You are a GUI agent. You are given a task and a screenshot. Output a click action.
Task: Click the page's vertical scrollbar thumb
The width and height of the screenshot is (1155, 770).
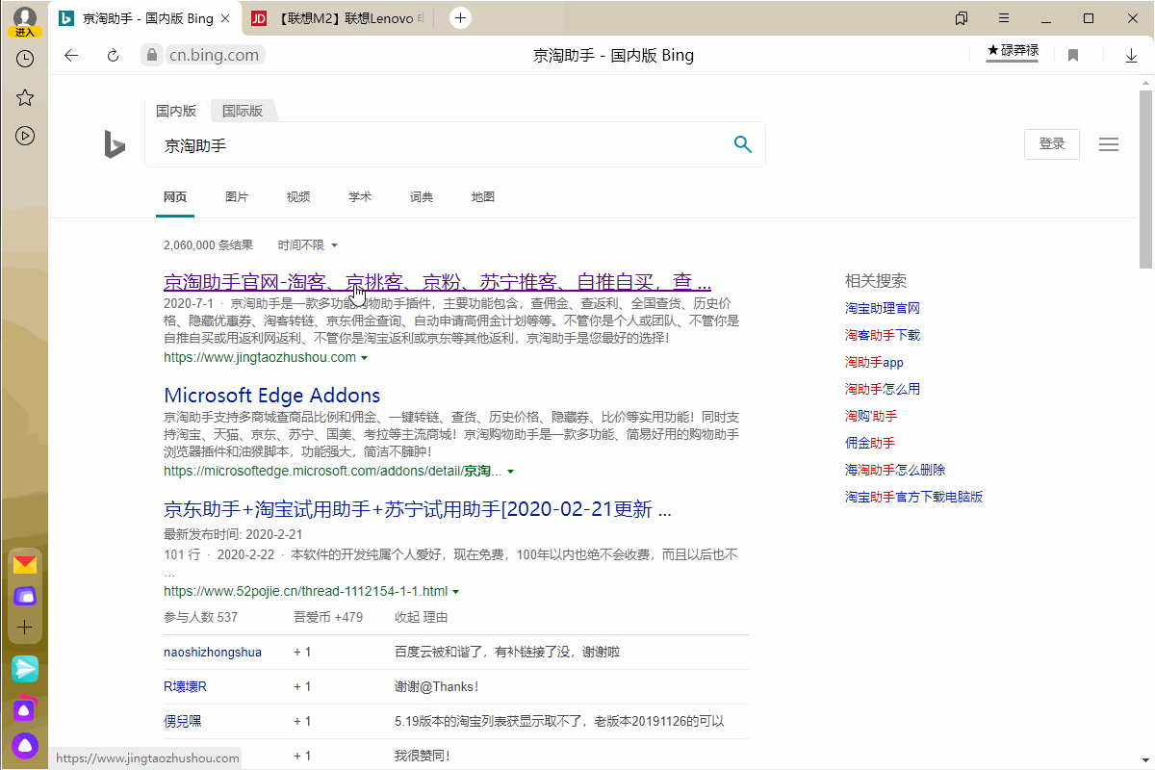coord(1145,180)
